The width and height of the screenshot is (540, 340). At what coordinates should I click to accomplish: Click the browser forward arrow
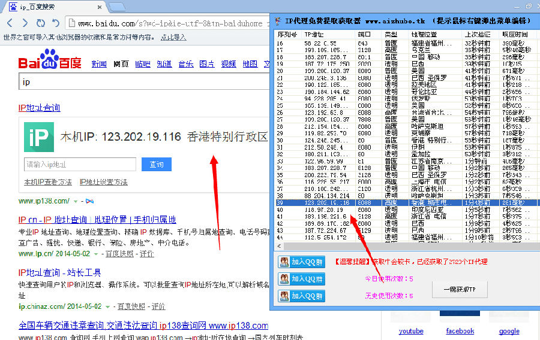(x=25, y=23)
